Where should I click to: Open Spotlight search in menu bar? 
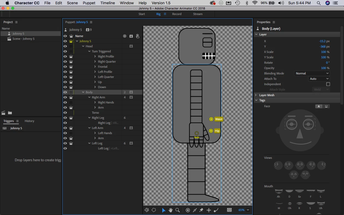319,3
